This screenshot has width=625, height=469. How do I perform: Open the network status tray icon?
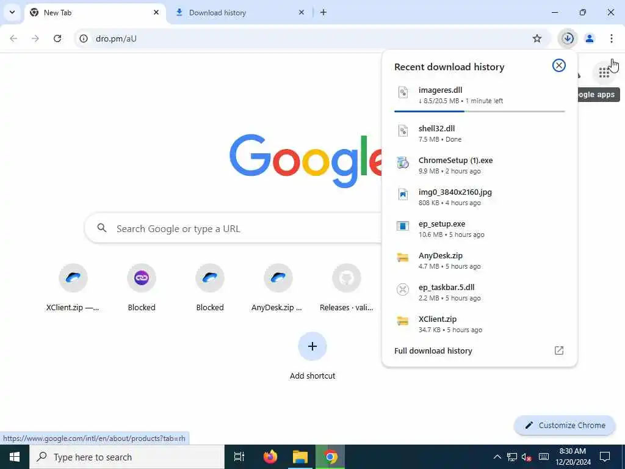[512, 457]
